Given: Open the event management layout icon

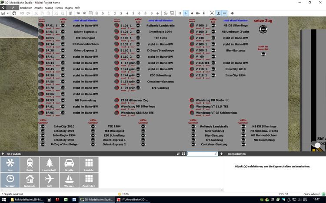Looking at the screenshot, I should [172, 13].
